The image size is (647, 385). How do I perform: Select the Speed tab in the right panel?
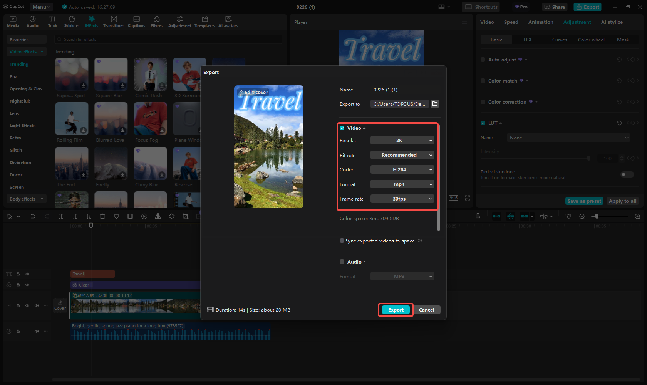pos(511,22)
